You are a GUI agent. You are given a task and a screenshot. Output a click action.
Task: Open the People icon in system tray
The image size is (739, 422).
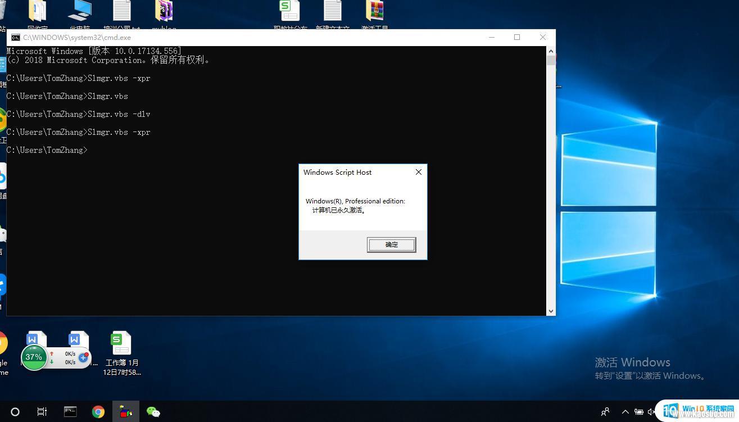(605, 412)
